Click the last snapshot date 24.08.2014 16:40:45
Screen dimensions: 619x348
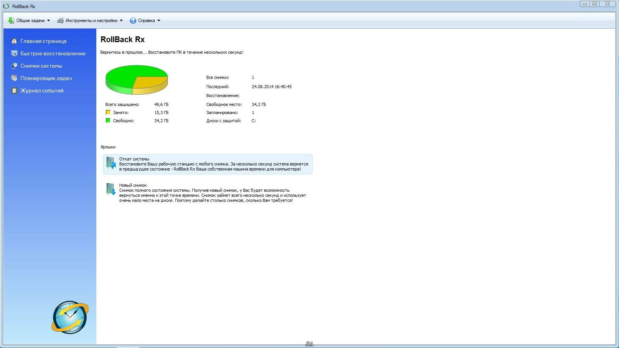tap(272, 87)
